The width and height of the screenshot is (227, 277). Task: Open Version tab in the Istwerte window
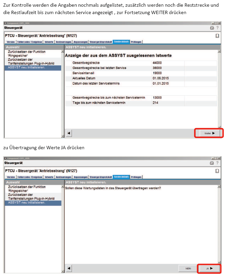point(11,42)
